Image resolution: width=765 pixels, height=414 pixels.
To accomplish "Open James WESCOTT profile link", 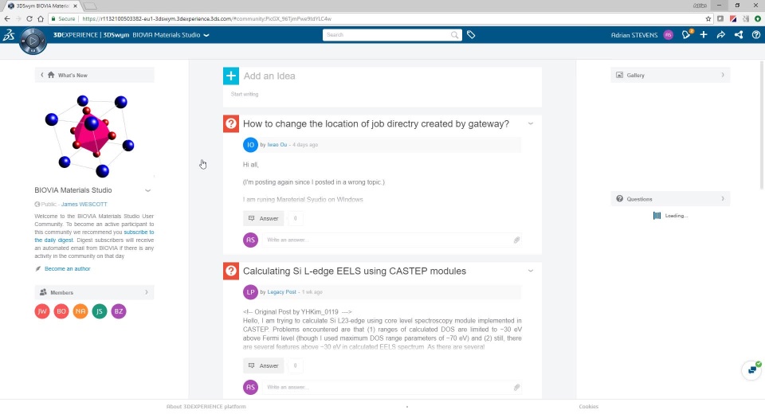I will pyautogui.click(x=84, y=205).
